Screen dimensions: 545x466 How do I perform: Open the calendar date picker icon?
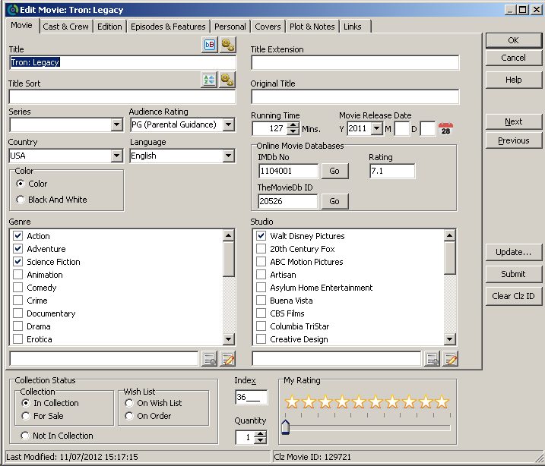click(x=445, y=129)
